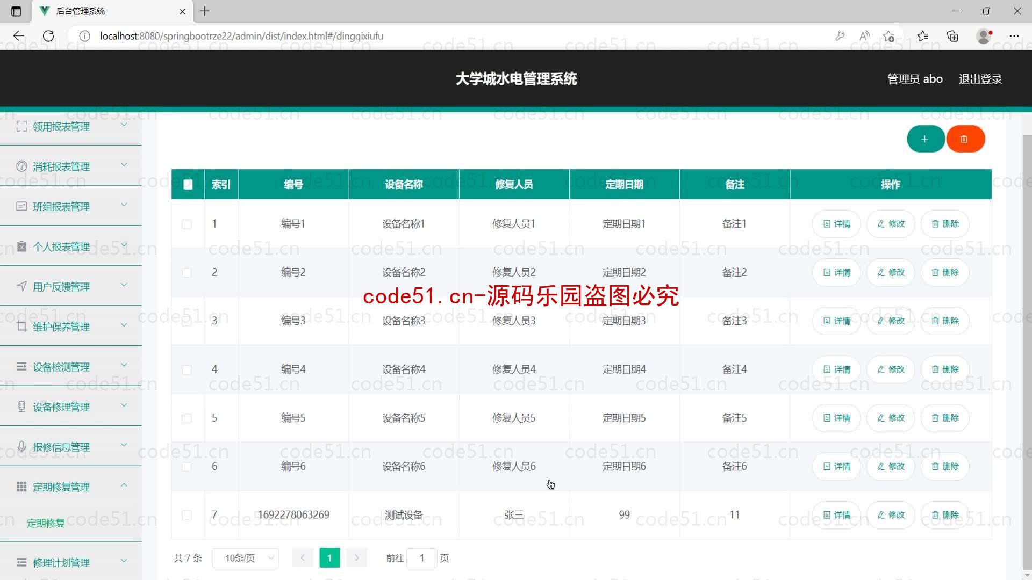
Task: Go back with the browser back arrow
Action: (x=19, y=36)
